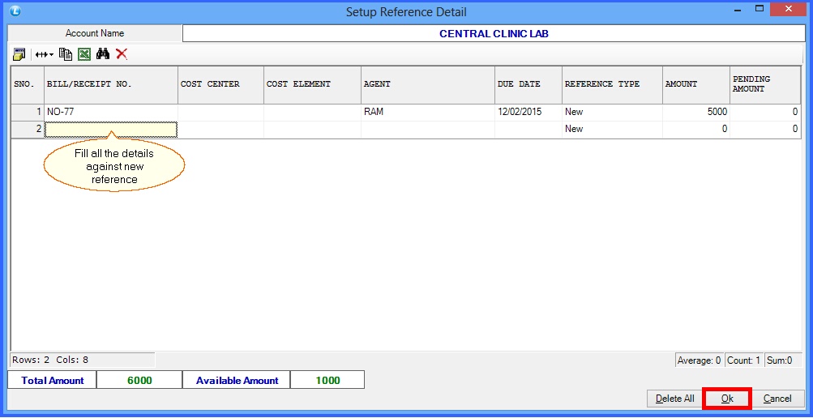Select row header 2

pos(28,129)
